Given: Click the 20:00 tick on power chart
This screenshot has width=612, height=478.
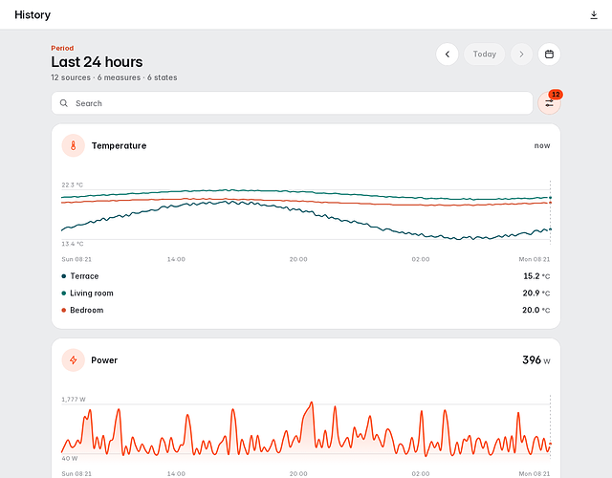Looking at the screenshot, I should coord(298,474).
